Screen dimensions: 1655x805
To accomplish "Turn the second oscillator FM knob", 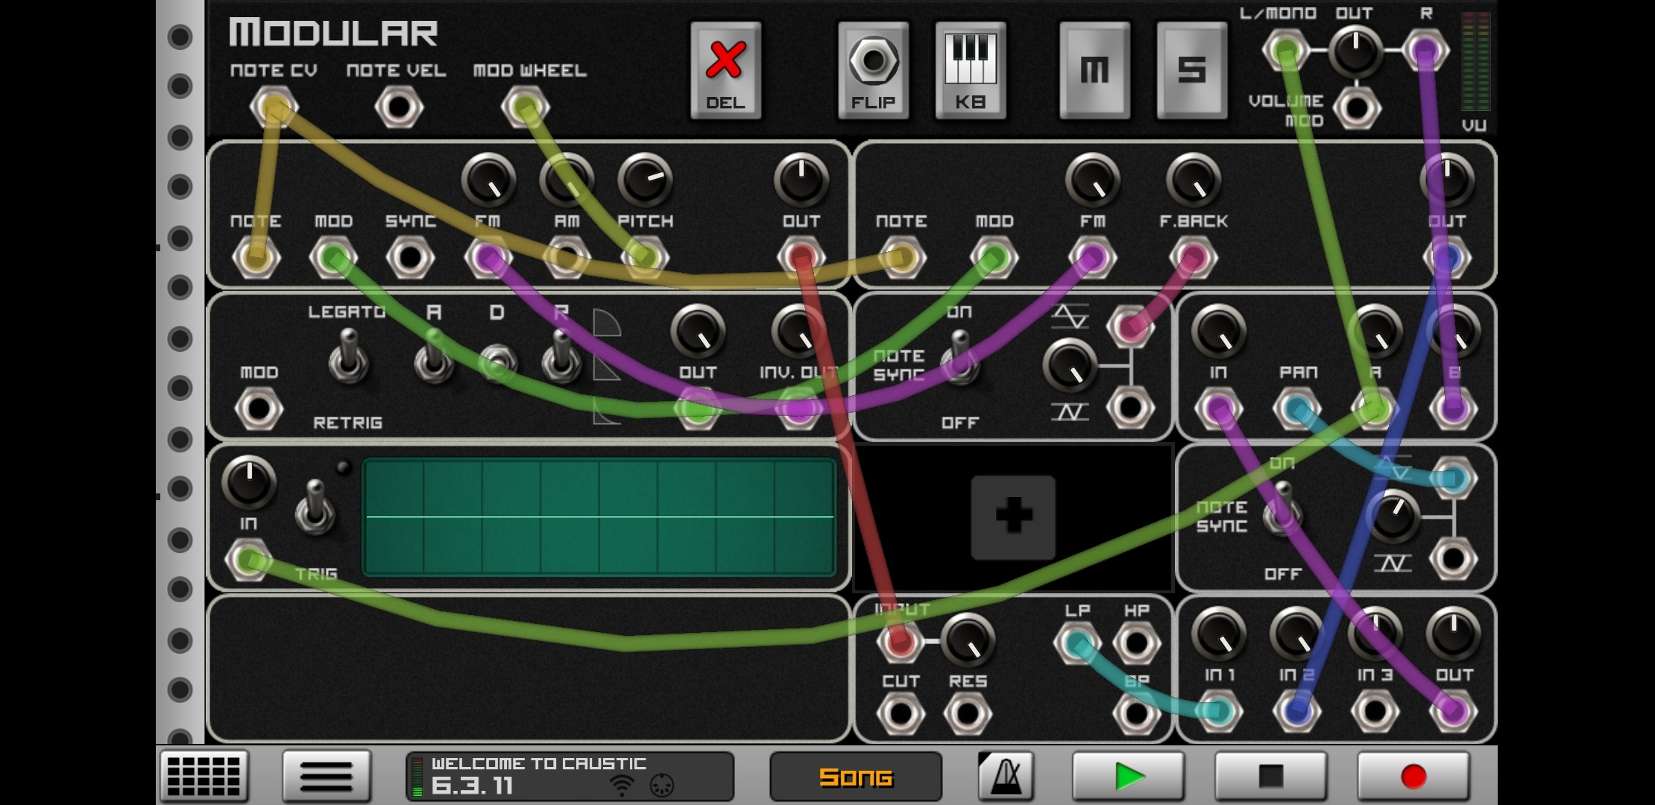I will coord(1092,180).
